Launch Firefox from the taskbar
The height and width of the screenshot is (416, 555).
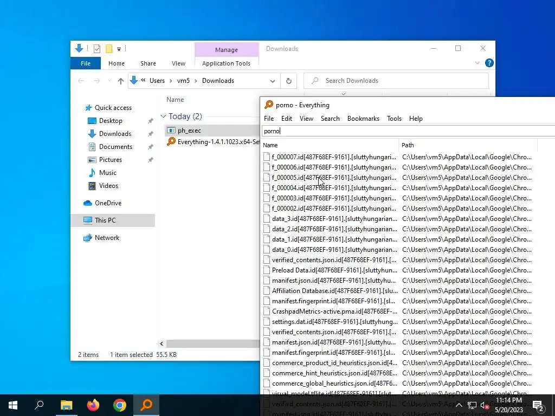(x=93, y=405)
